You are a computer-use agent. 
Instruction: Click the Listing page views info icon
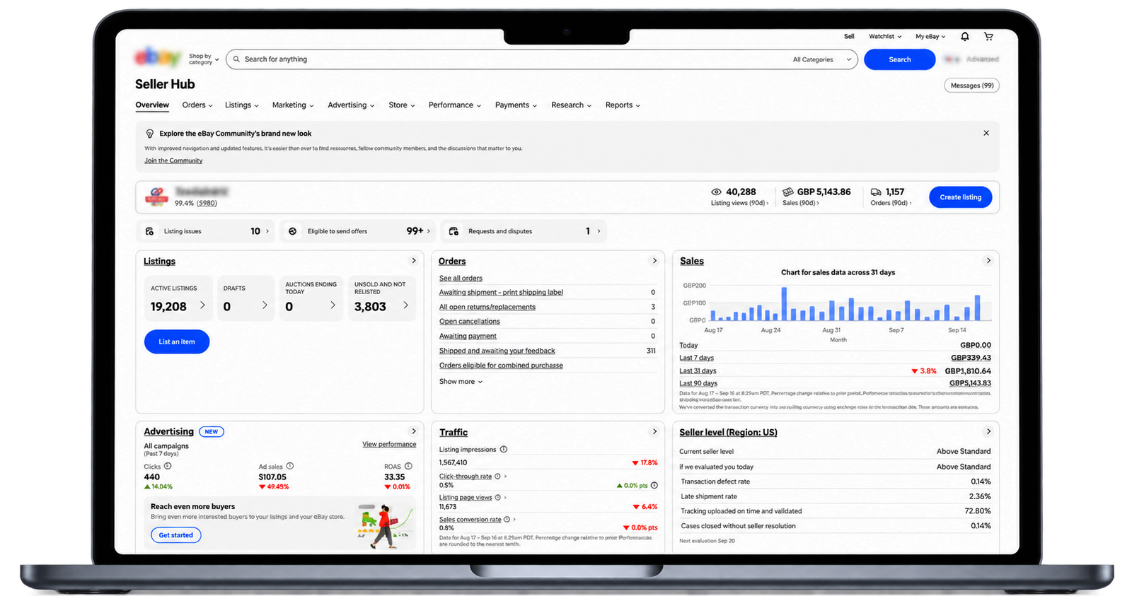(498, 498)
